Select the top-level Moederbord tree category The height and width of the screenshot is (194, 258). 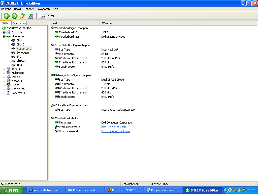tap(19, 36)
